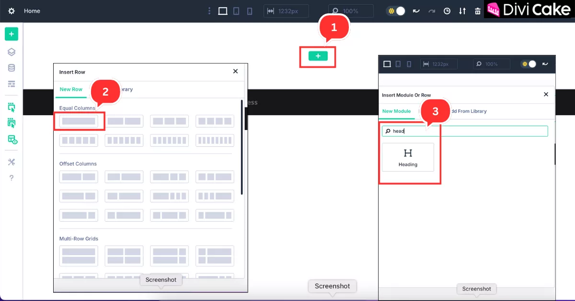
Task: Toggle light/dark mode switch in main top bar
Action: pyautogui.click(x=396, y=11)
